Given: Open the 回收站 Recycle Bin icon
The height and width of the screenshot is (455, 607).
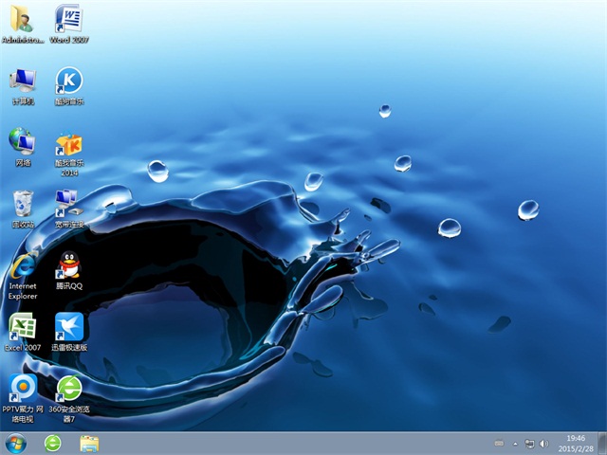Looking at the screenshot, I should click(x=22, y=203).
